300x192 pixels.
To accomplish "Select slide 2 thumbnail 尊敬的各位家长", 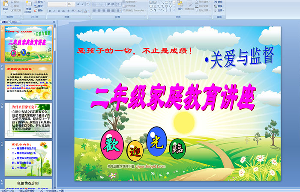I will pyautogui.click(x=28, y=82).
